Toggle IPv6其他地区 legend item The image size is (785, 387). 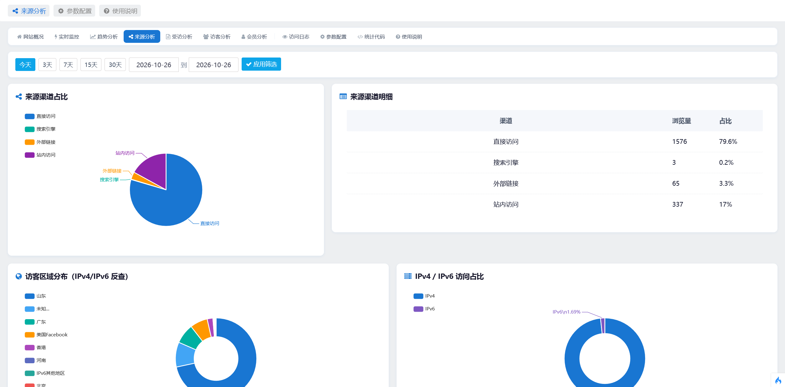pos(45,373)
